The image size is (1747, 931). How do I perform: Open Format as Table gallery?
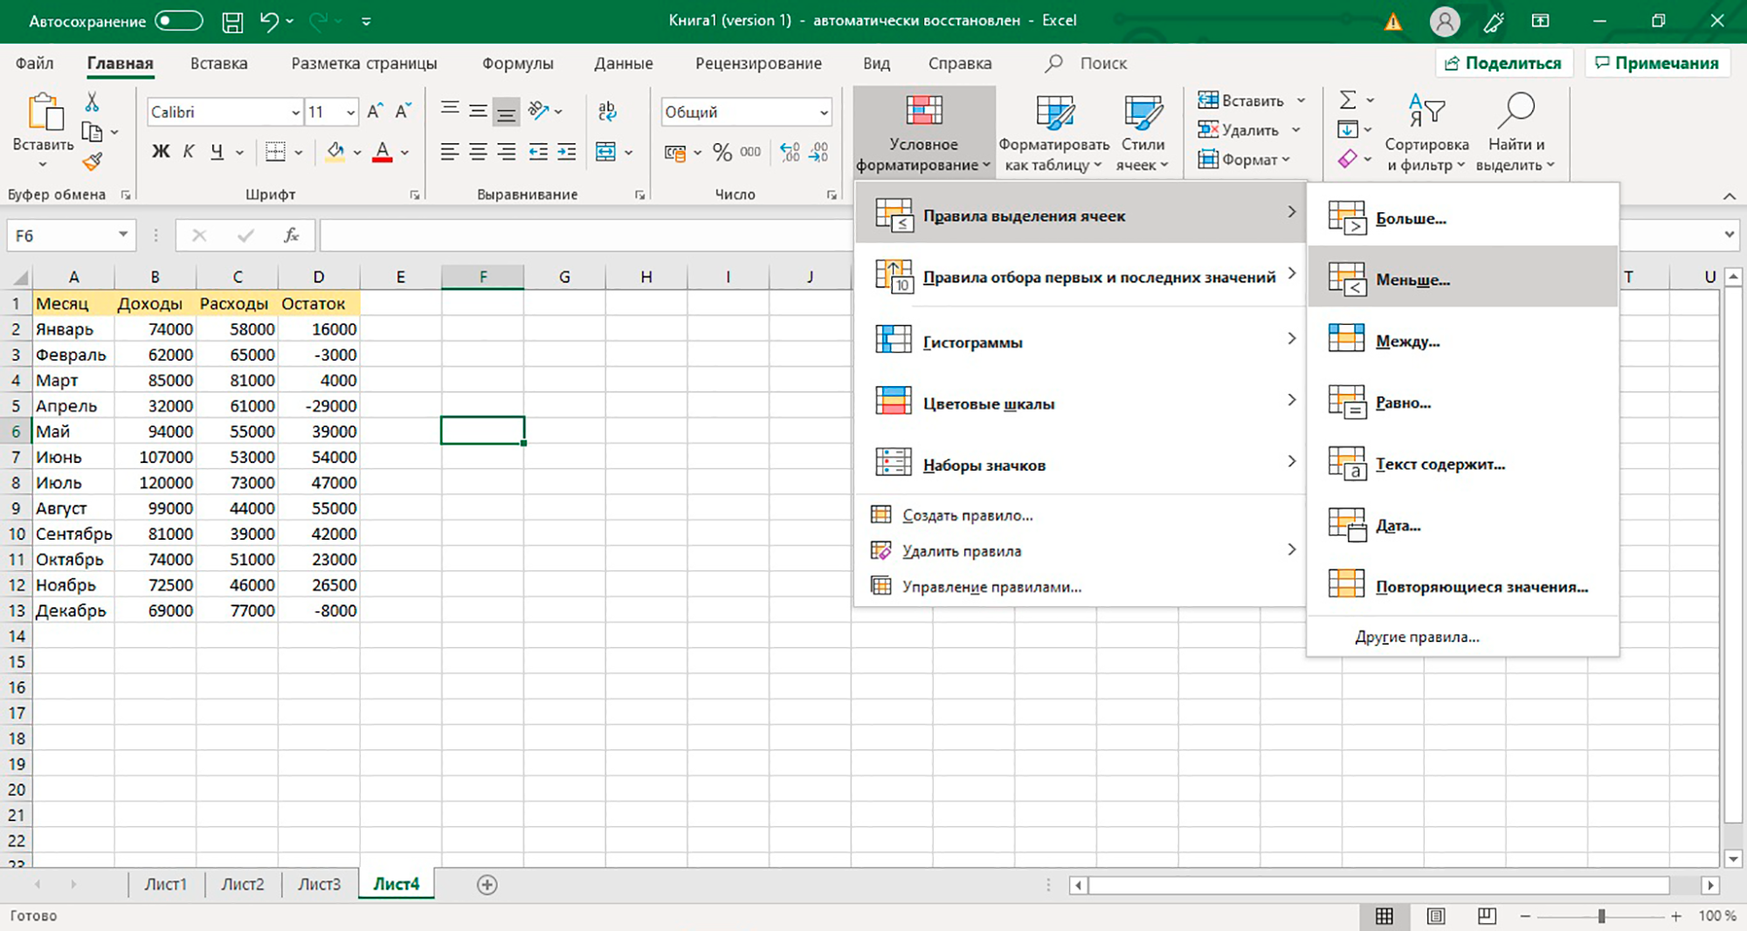1054,132
